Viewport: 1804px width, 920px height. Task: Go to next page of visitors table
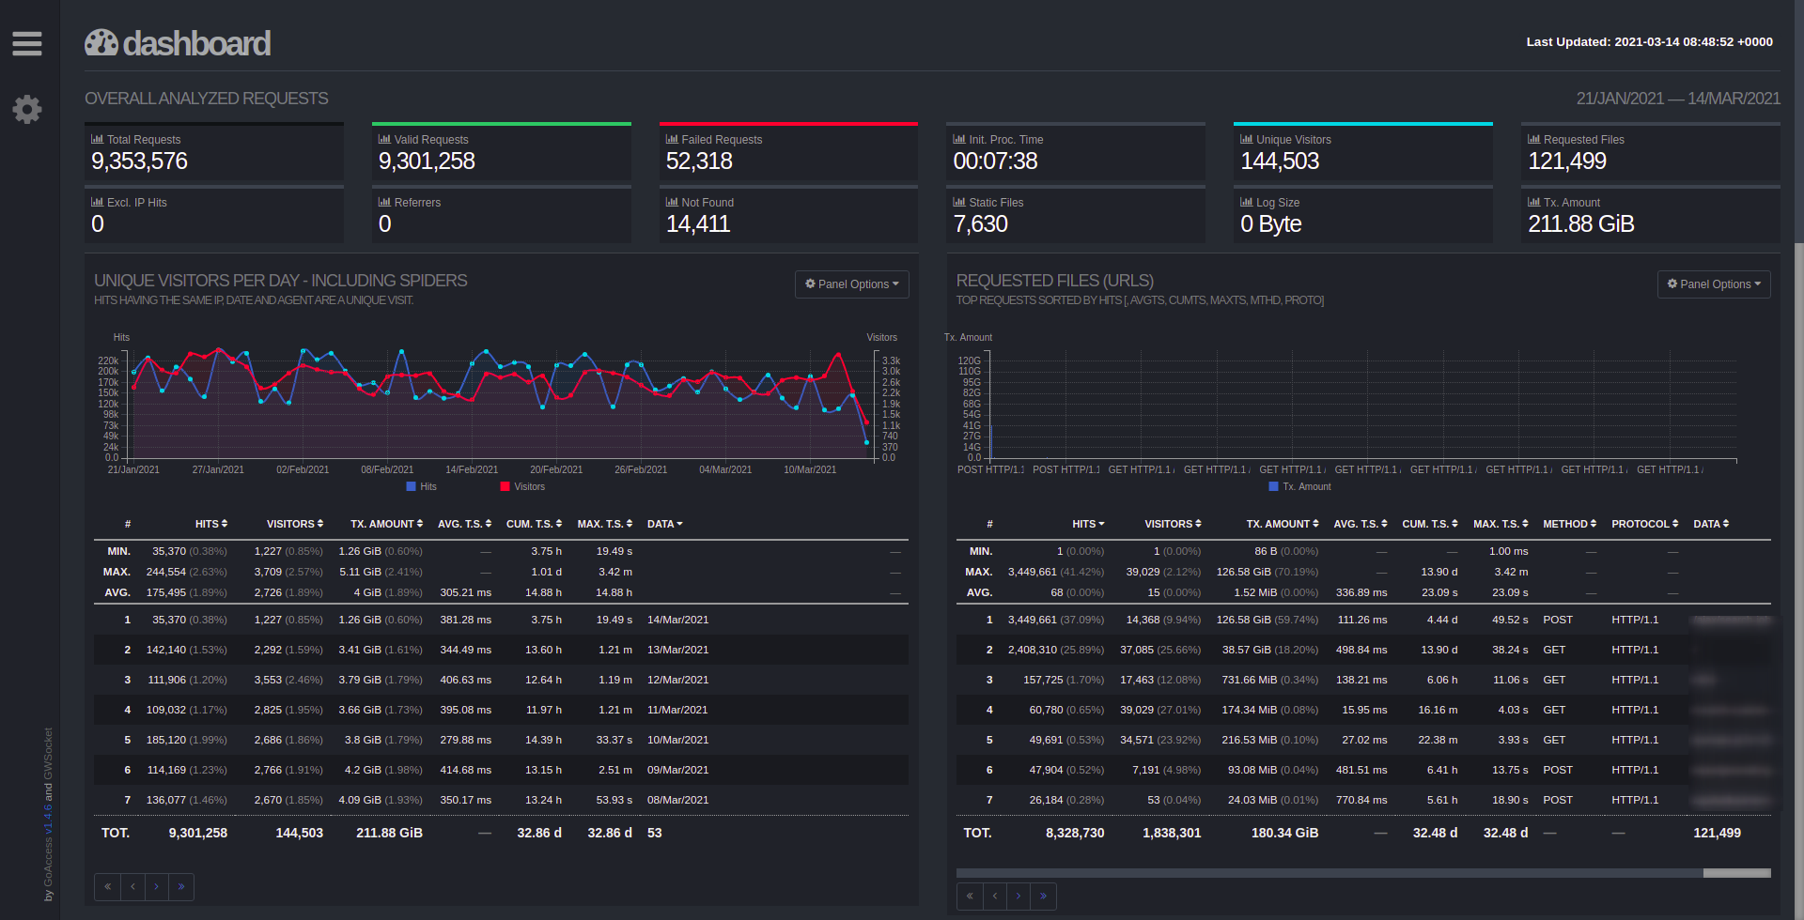coord(157,886)
